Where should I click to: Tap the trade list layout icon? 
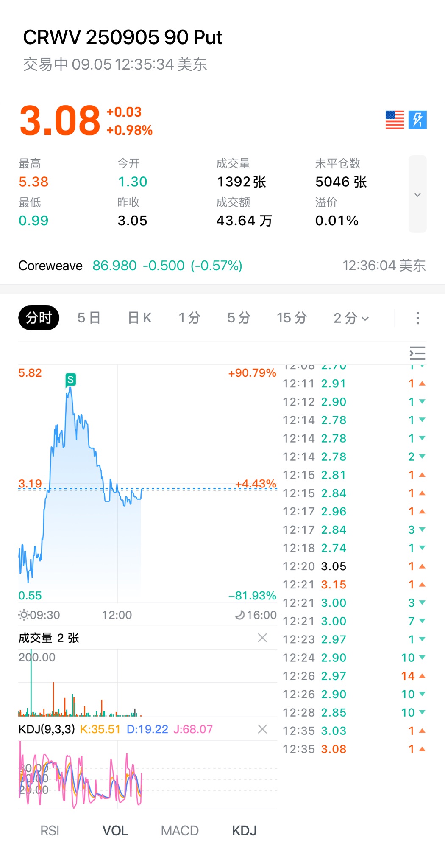pyautogui.click(x=417, y=353)
